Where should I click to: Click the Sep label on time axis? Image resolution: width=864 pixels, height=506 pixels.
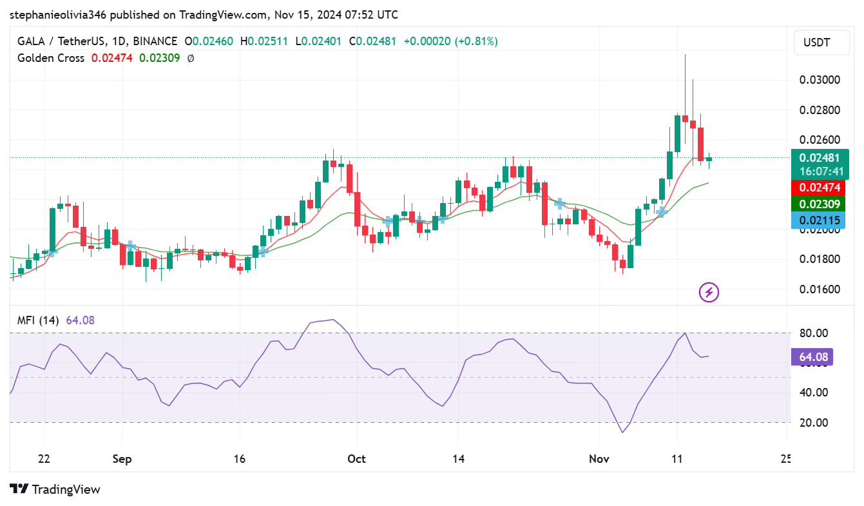pos(122,459)
